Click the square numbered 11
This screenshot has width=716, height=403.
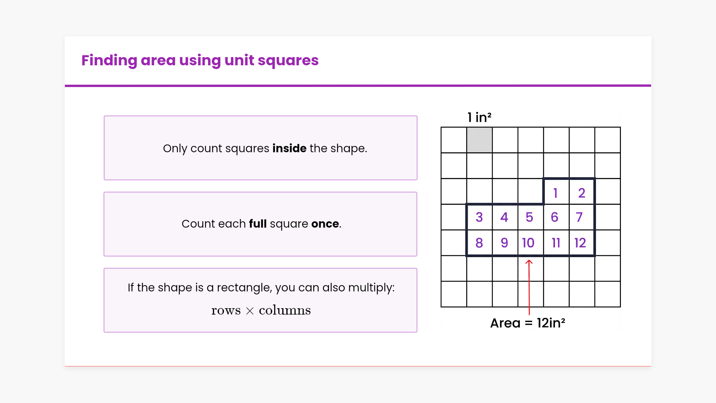click(556, 243)
